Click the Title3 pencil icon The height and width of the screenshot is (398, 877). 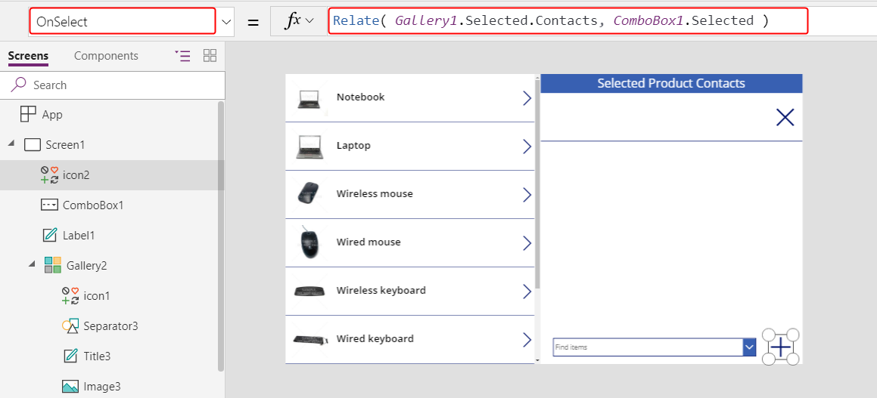(70, 356)
